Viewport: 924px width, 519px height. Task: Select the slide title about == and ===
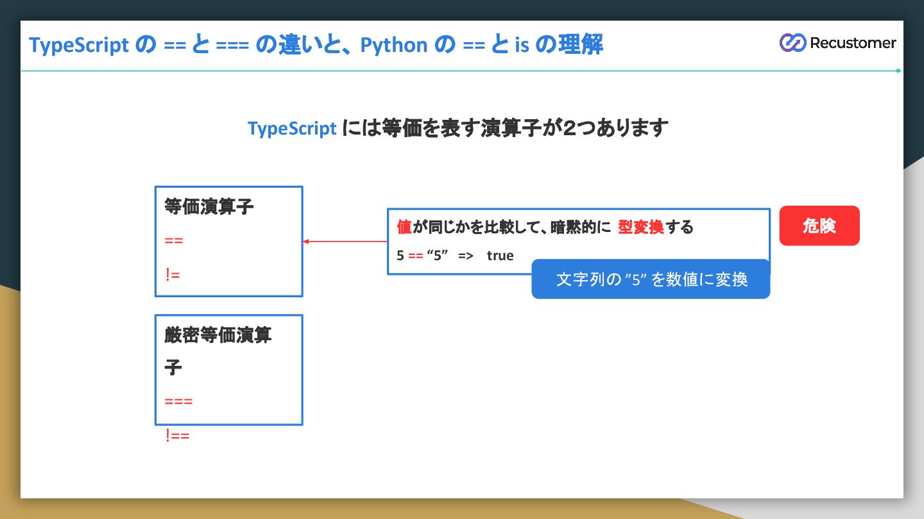tap(316, 45)
